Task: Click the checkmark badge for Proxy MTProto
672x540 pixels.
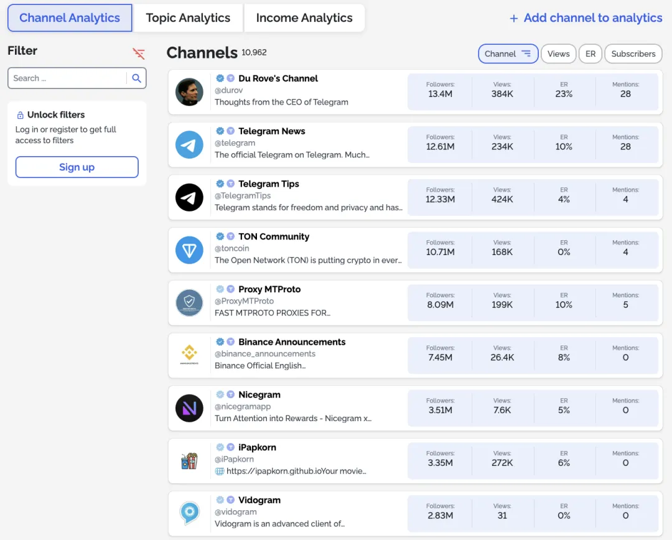Action: (x=220, y=289)
